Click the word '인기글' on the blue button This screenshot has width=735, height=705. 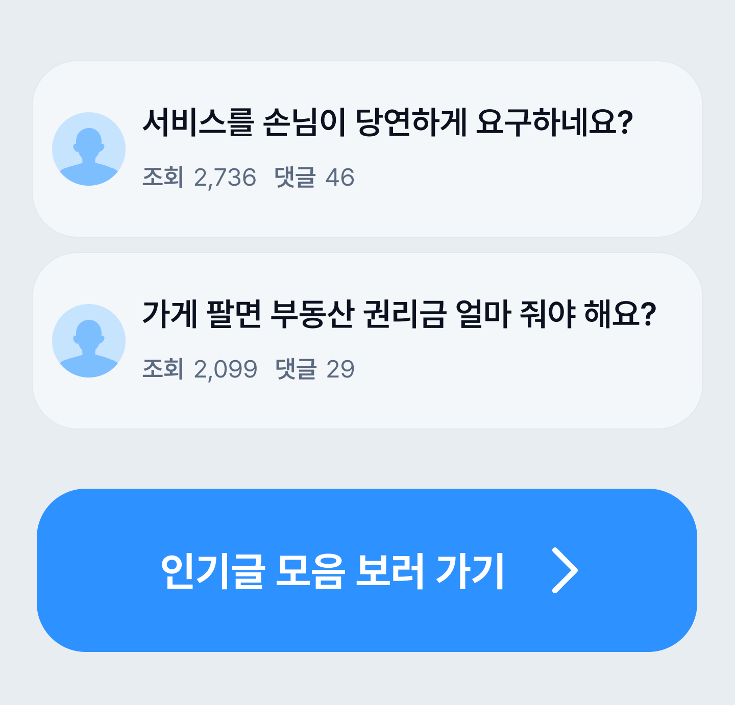click(213, 571)
